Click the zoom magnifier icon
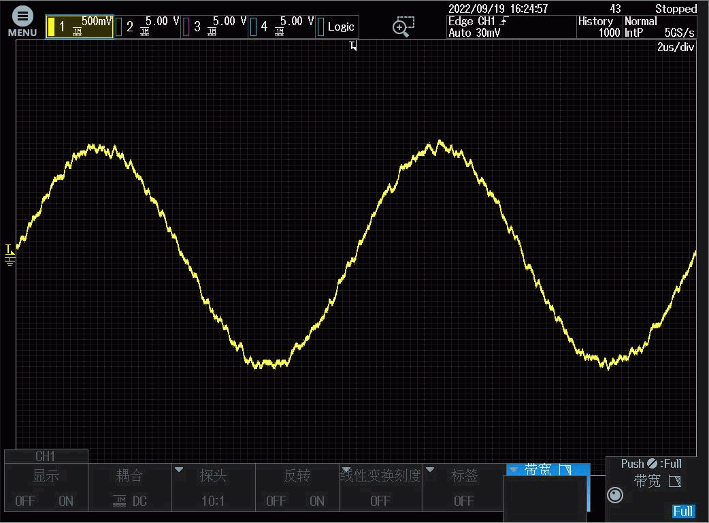This screenshot has width=709, height=523. (x=403, y=27)
